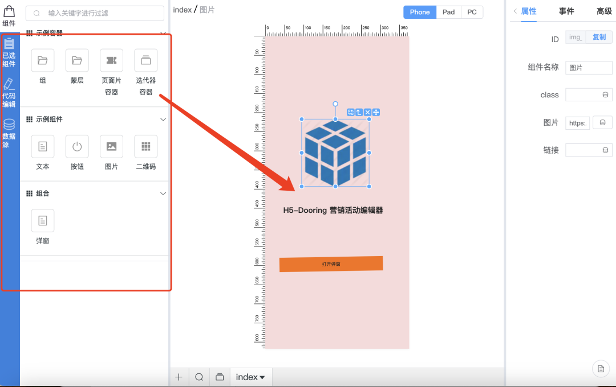Open the 属性 properties tab
The image size is (616, 387).
pyautogui.click(x=529, y=11)
